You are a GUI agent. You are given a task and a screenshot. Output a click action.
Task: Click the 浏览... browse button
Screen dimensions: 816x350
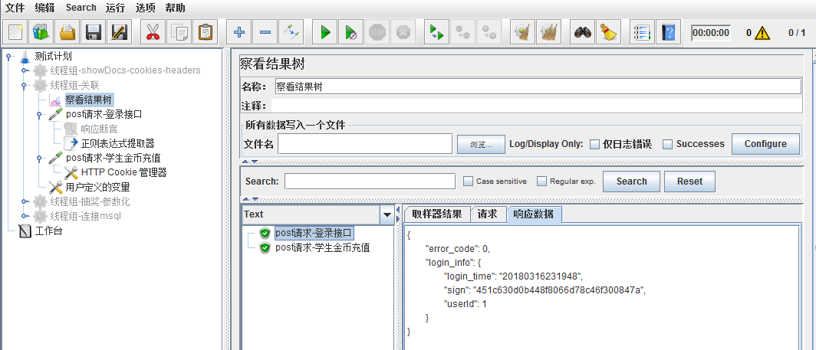click(481, 145)
